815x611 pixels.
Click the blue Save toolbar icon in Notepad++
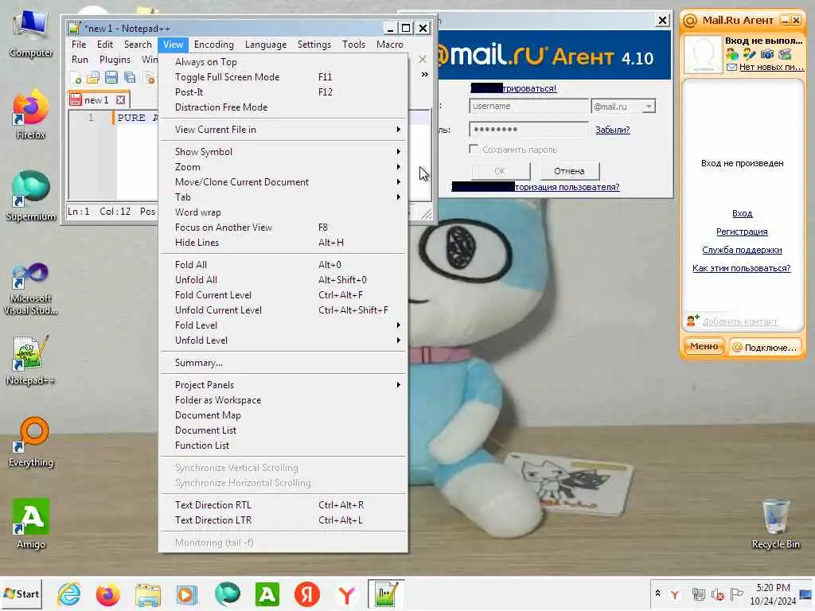coord(111,78)
